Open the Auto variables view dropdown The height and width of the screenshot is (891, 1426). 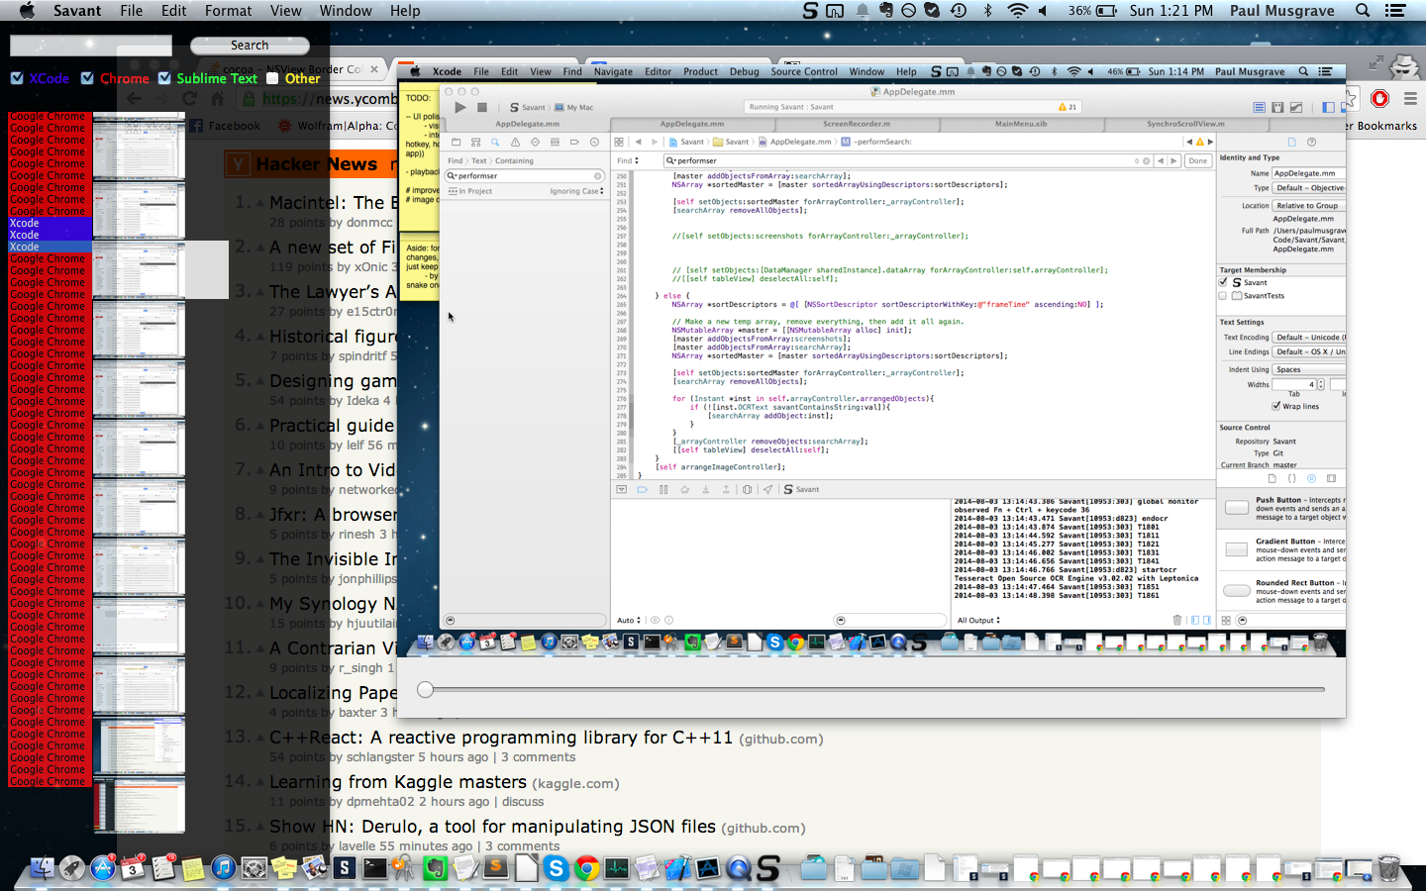[629, 620]
